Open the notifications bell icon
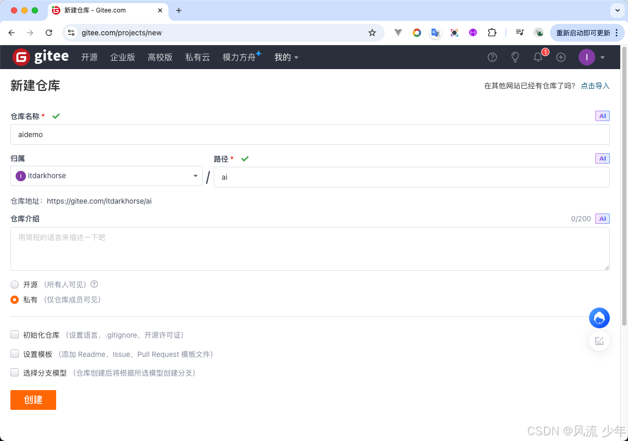The image size is (628, 441). tap(538, 57)
